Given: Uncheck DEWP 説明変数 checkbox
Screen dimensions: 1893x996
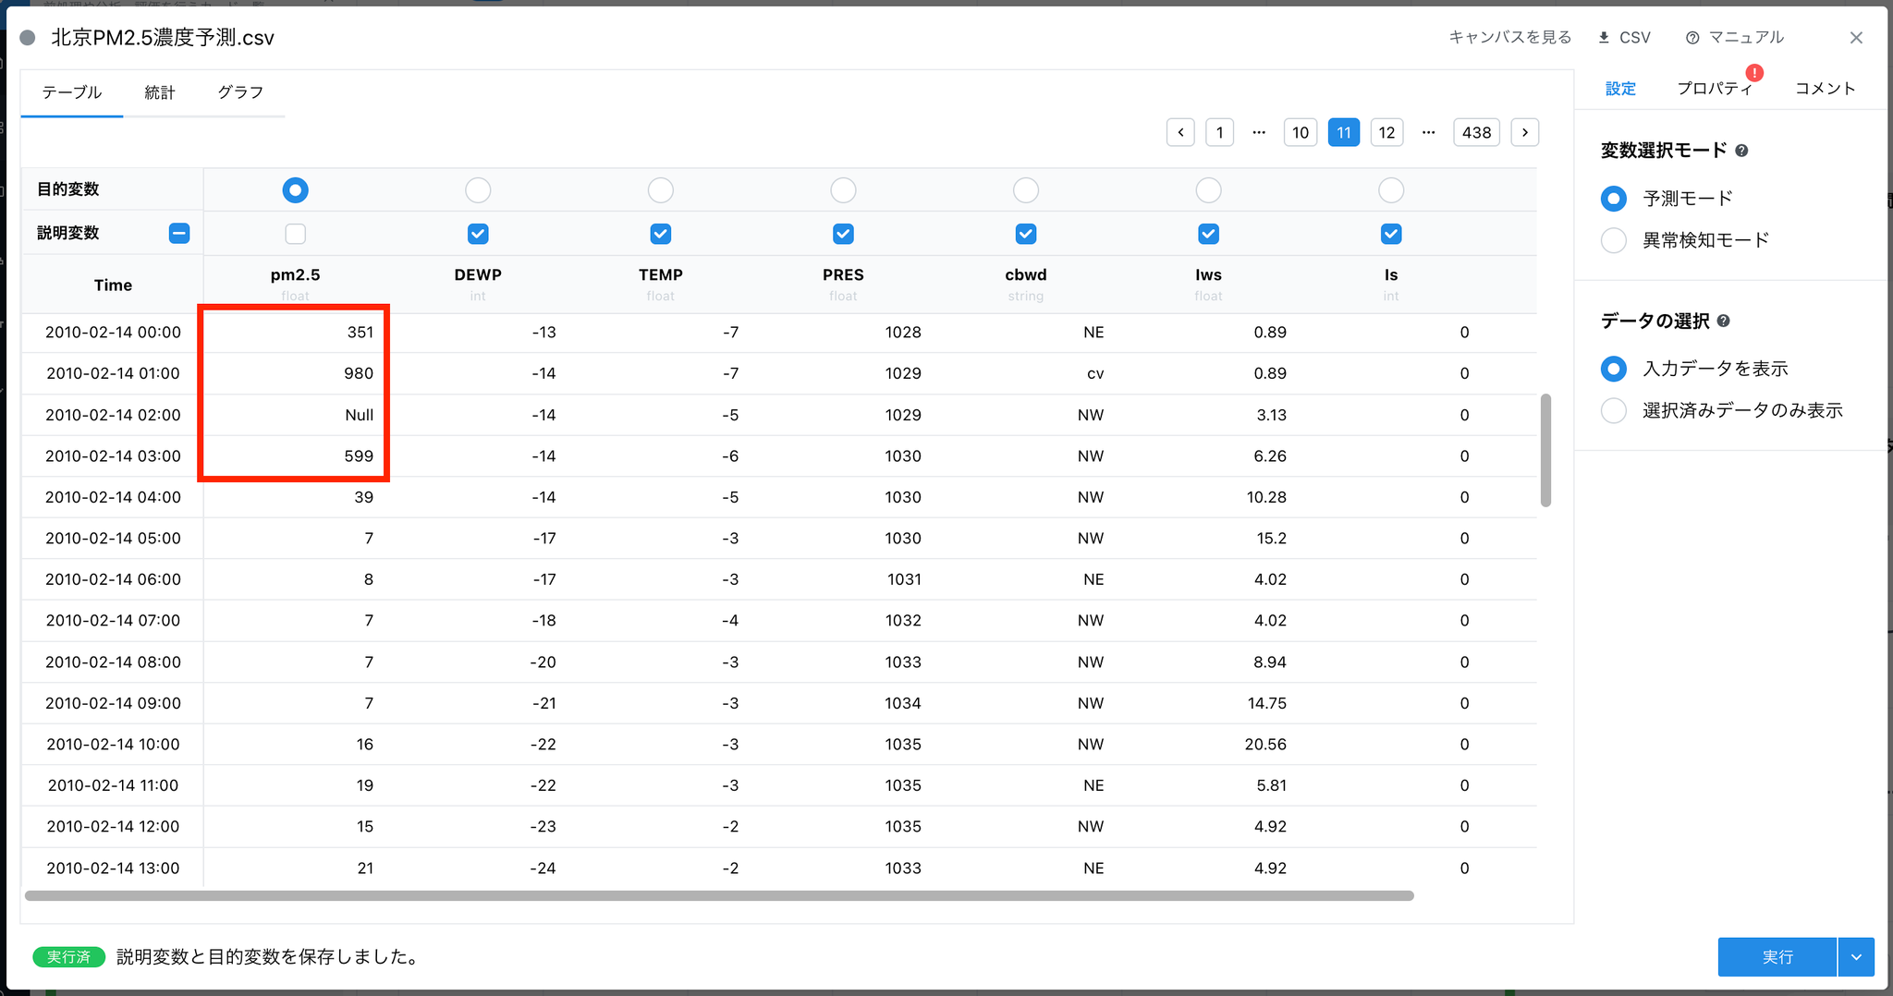Looking at the screenshot, I should click(478, 234).
